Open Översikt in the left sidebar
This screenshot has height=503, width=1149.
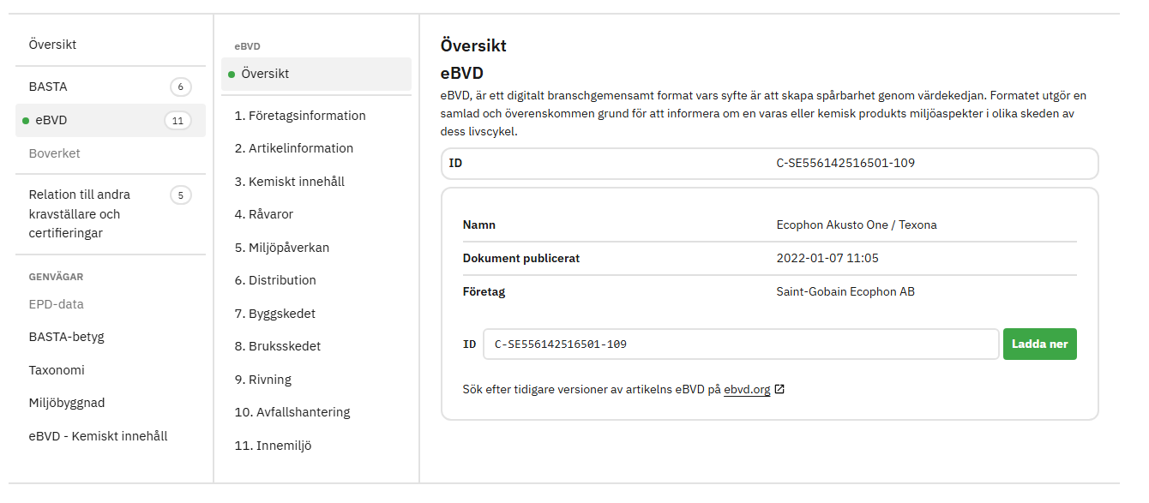[x=52, y=45]
